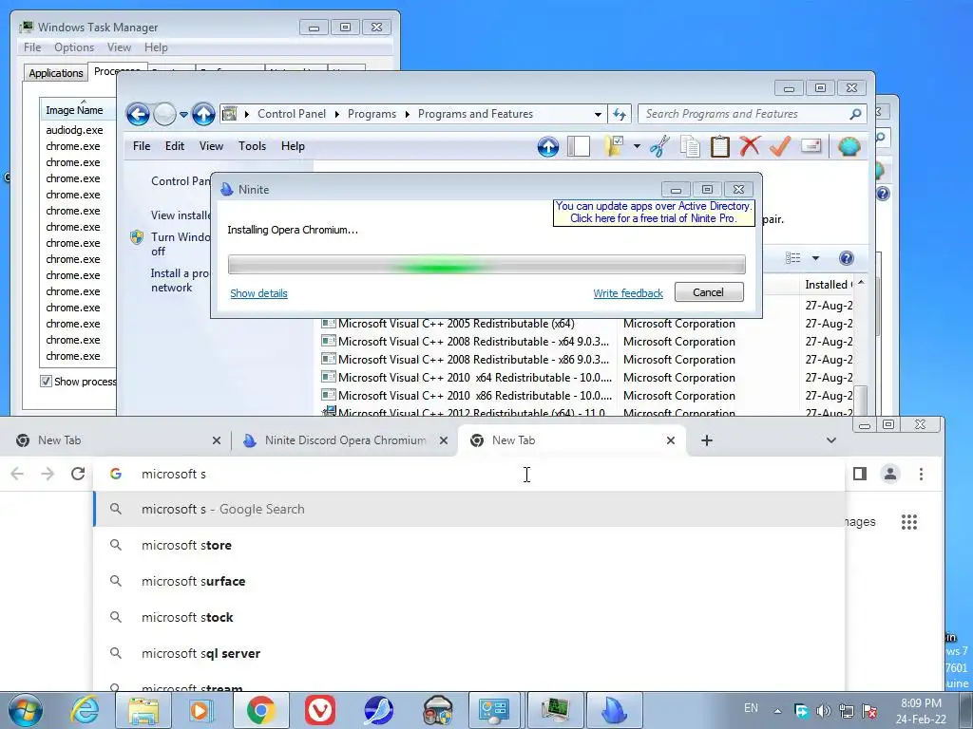Open the Google apps grid
This screenshot has height=729, width=973.
(x=909, y=522)
